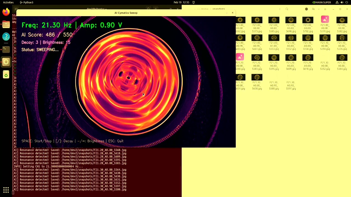Open the three-dot path menu in Files
Screen dimensions: 351x197
pyautogui.click(x=280, y=9)
